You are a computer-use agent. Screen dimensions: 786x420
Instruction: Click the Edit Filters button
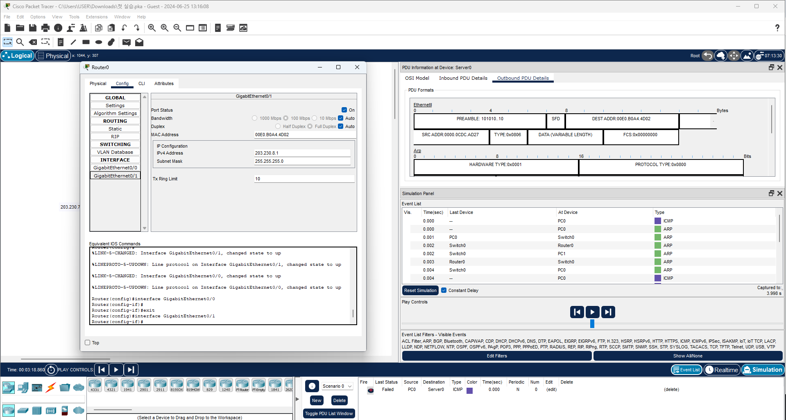497,356
